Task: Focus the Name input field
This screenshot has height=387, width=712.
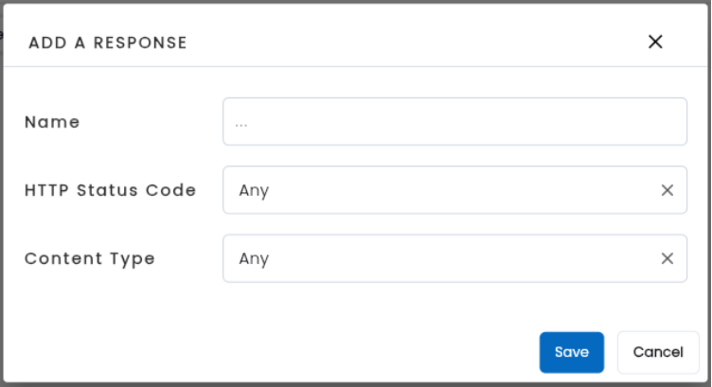Action: pos(454,122)
